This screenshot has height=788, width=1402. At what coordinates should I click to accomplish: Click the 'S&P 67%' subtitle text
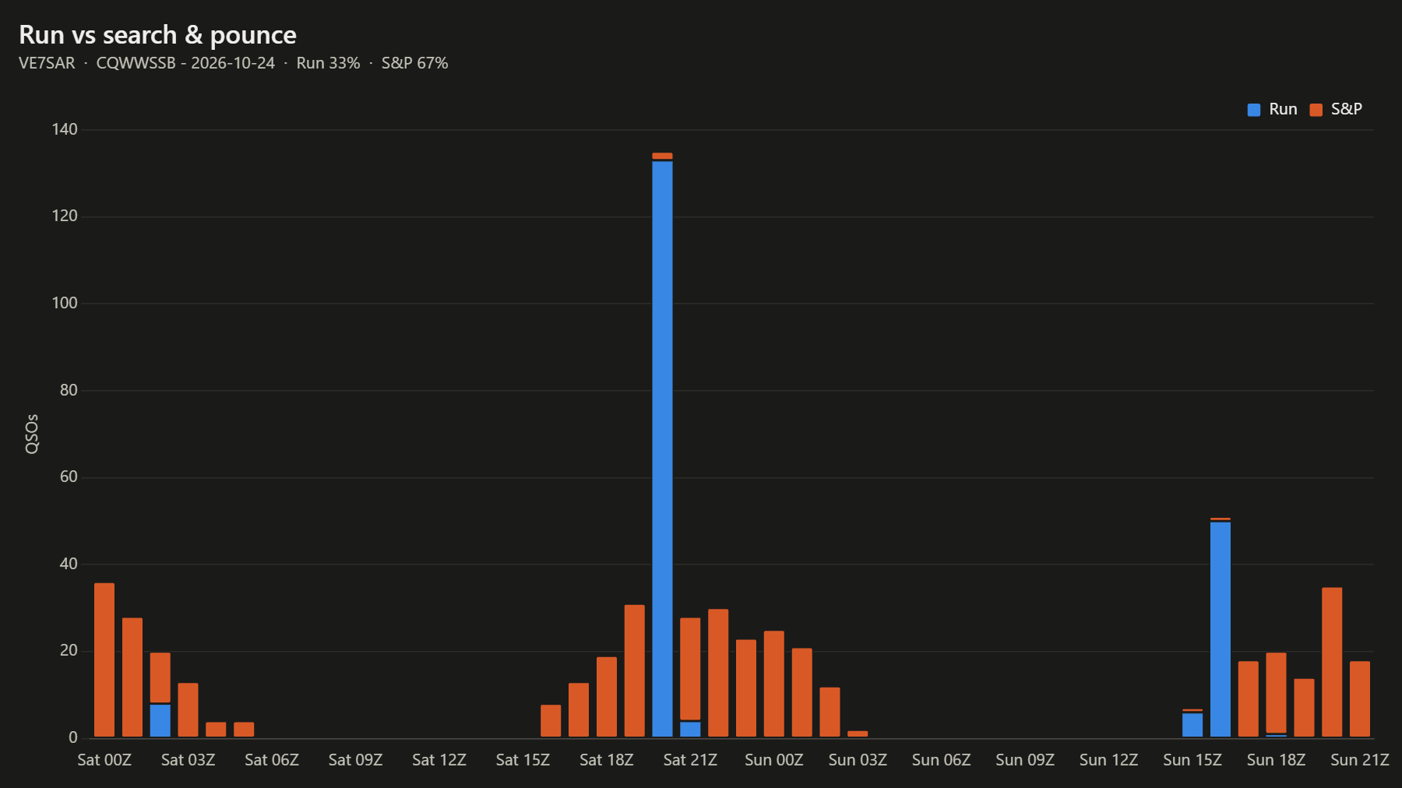(414, 63)
